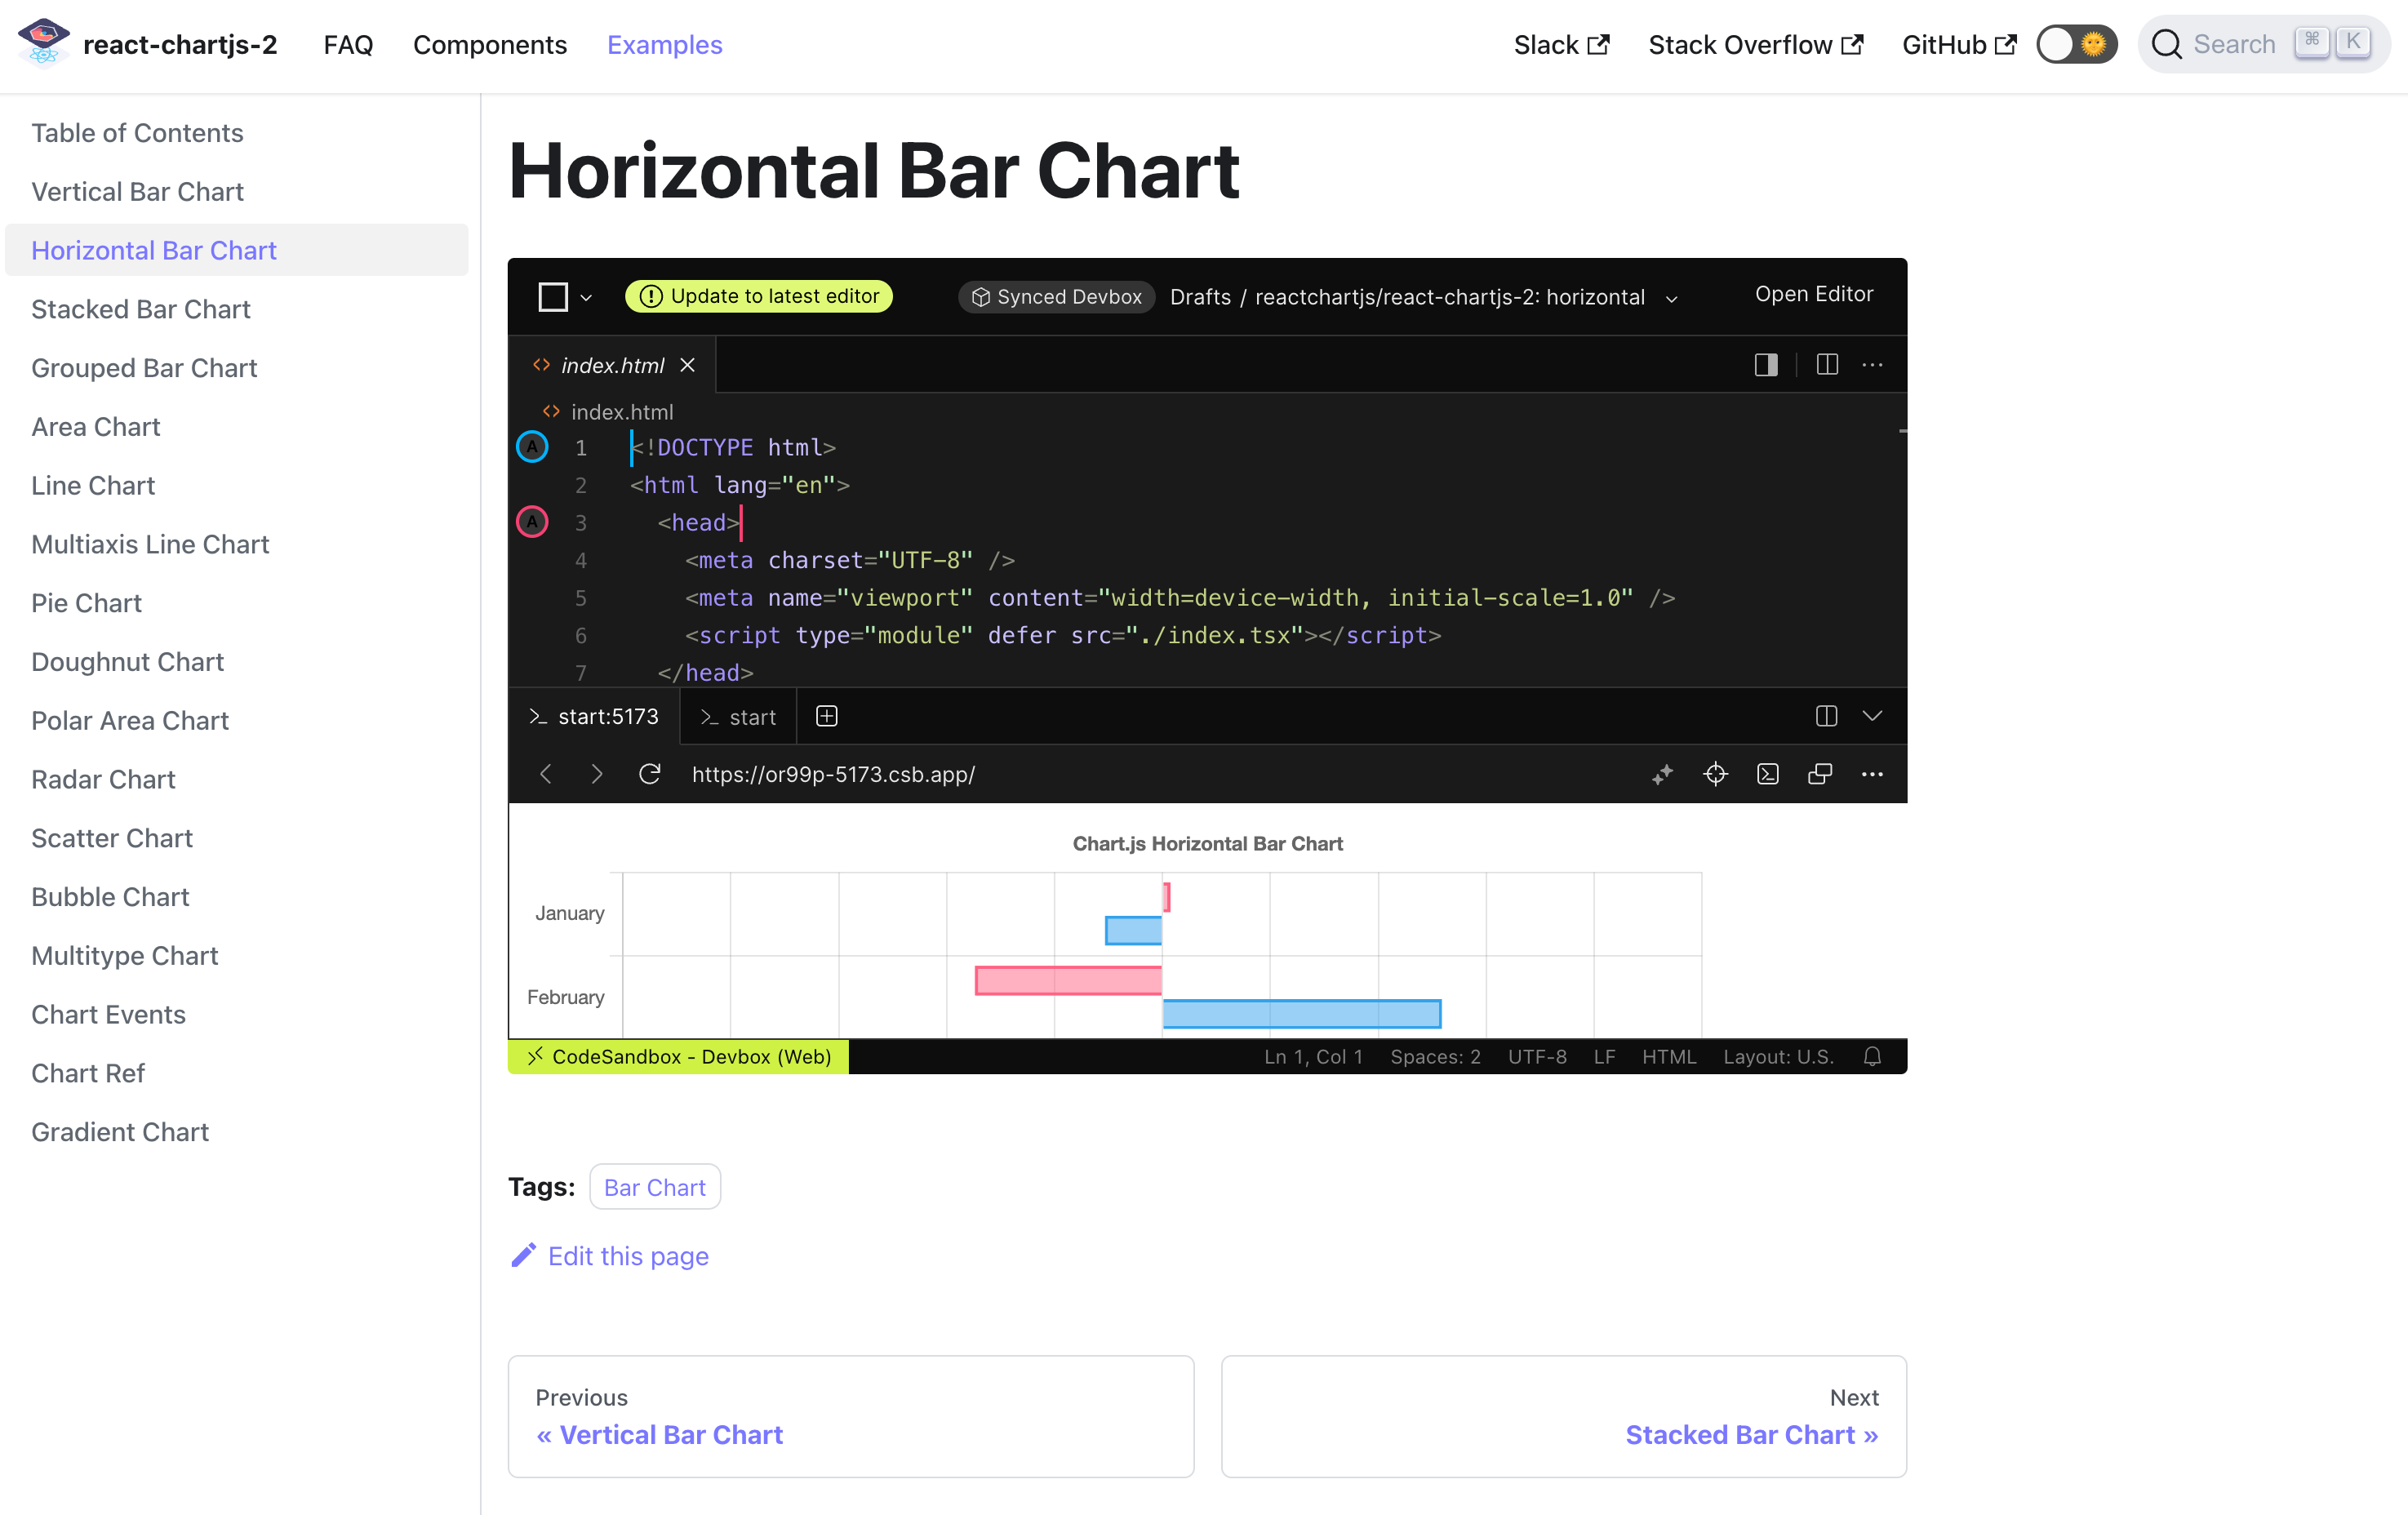The image size is (2408, 1515).
Task: Collapse the terminal panel chevron
Action: [x=1872, y=716]
